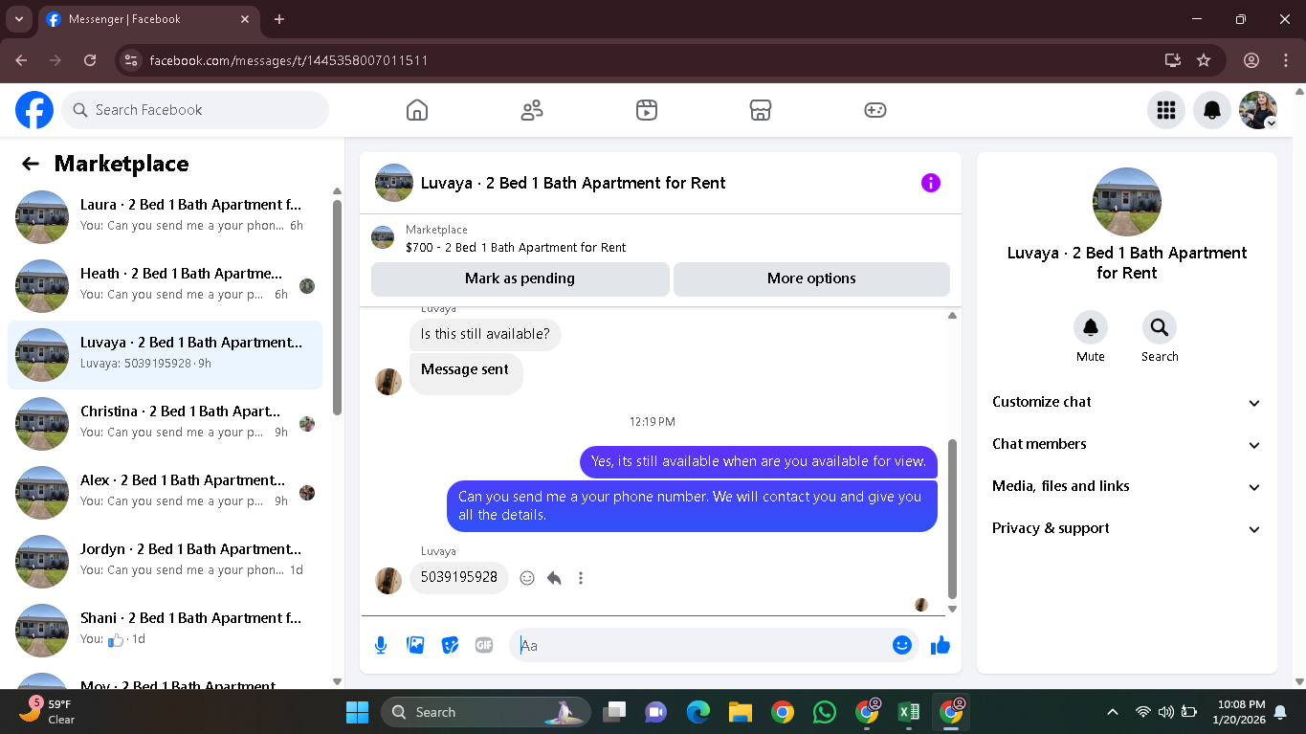The image size is (1306, 734).
Task: Open the weather widget showing 59°F
Action: (47, 711)
